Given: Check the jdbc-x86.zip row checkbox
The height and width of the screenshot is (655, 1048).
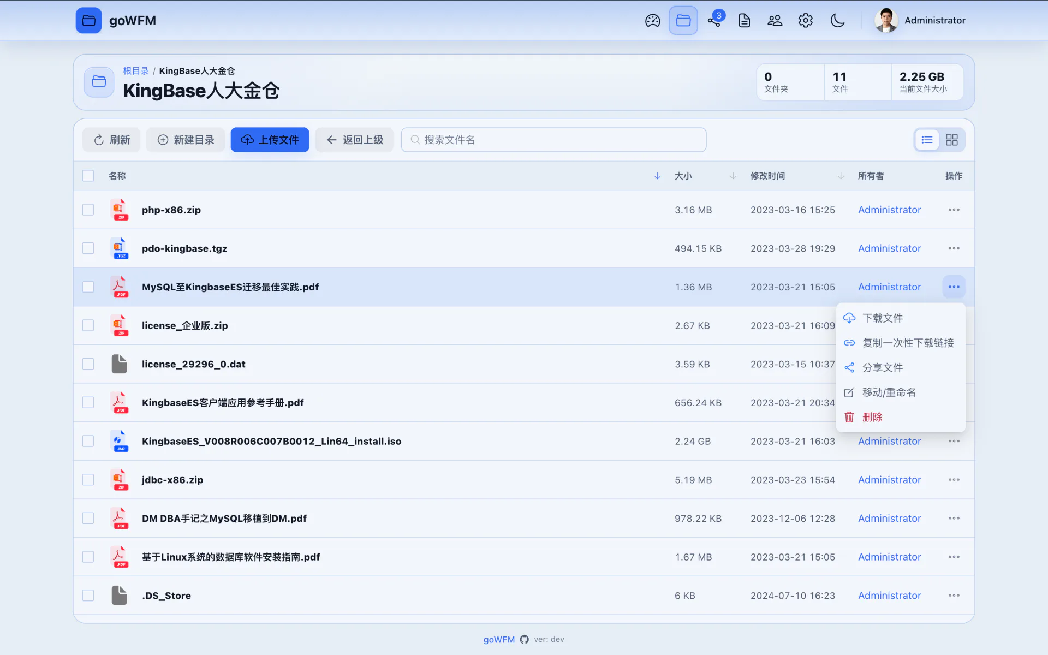Looking at the screenshot, I should pos(88,480).
